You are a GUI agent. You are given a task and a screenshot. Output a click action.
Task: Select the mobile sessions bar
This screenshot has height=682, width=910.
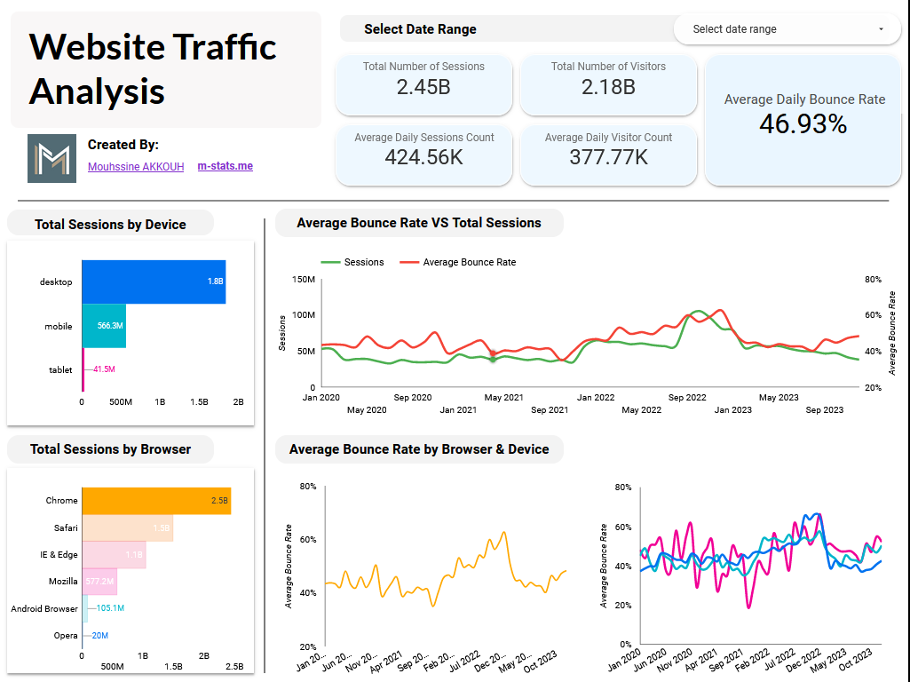click(x=104, y=326)
